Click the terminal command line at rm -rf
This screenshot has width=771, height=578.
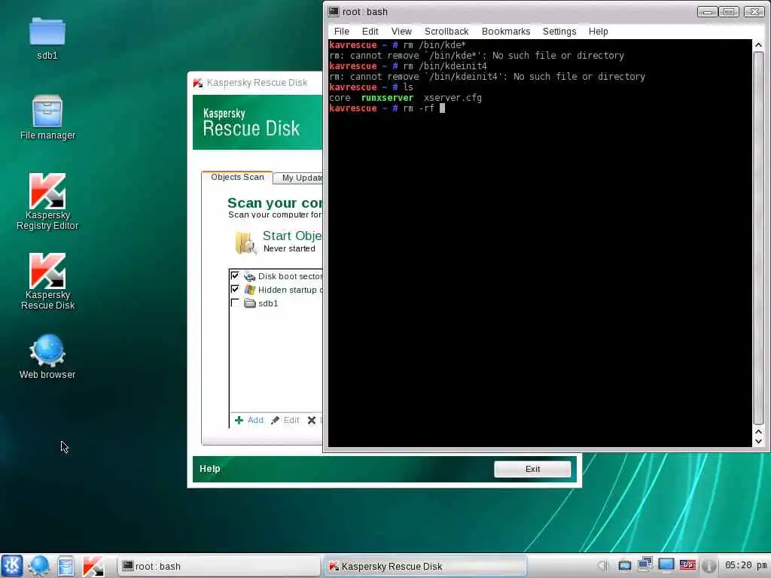[387, 108]
